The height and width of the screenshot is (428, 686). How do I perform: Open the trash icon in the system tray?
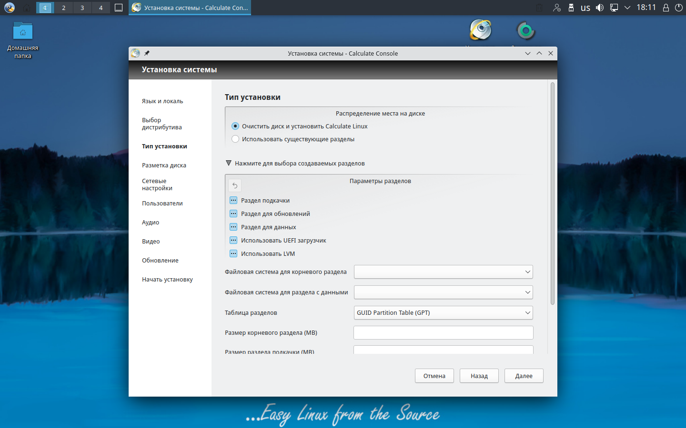[539, 8]
